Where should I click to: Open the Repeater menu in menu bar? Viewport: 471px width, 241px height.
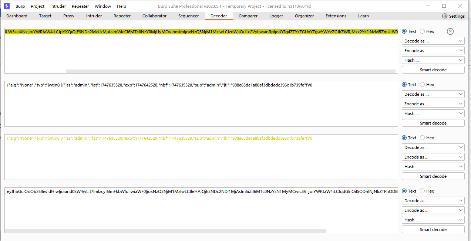click(x=80, y=6)
